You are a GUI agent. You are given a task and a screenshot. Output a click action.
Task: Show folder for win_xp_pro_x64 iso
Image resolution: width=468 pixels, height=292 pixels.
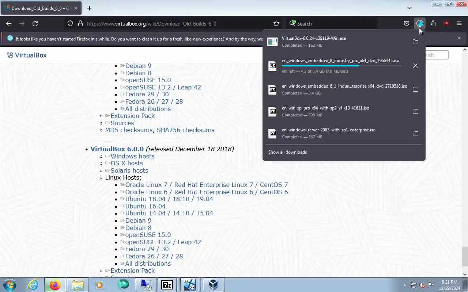point(415,111)
